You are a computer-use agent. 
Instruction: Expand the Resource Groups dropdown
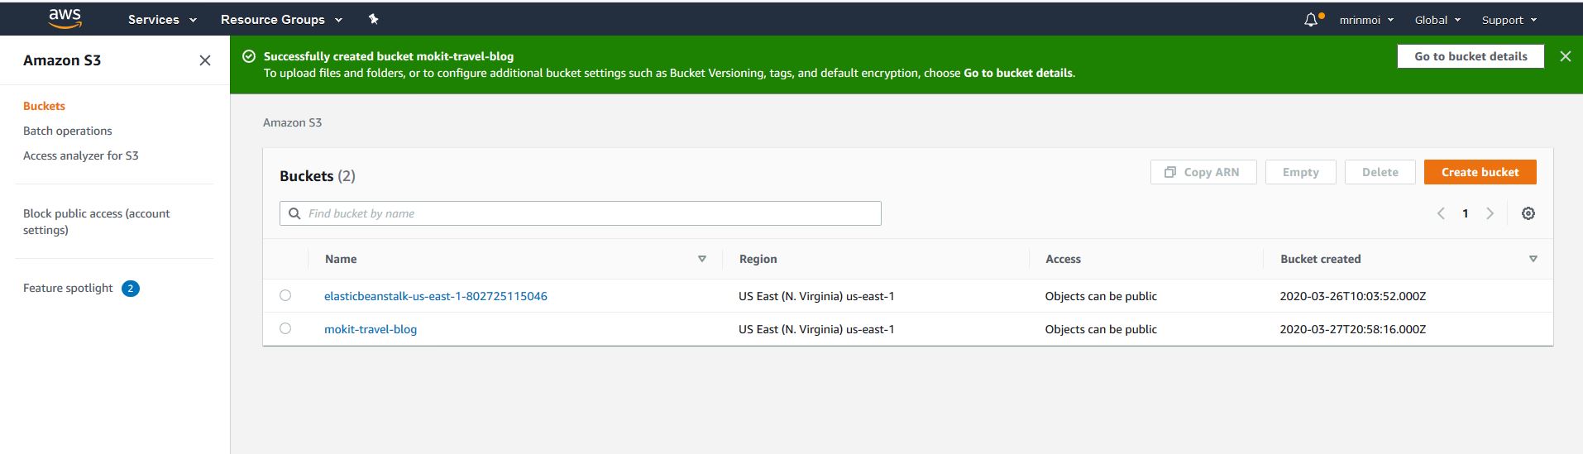(x=281, y=19)
